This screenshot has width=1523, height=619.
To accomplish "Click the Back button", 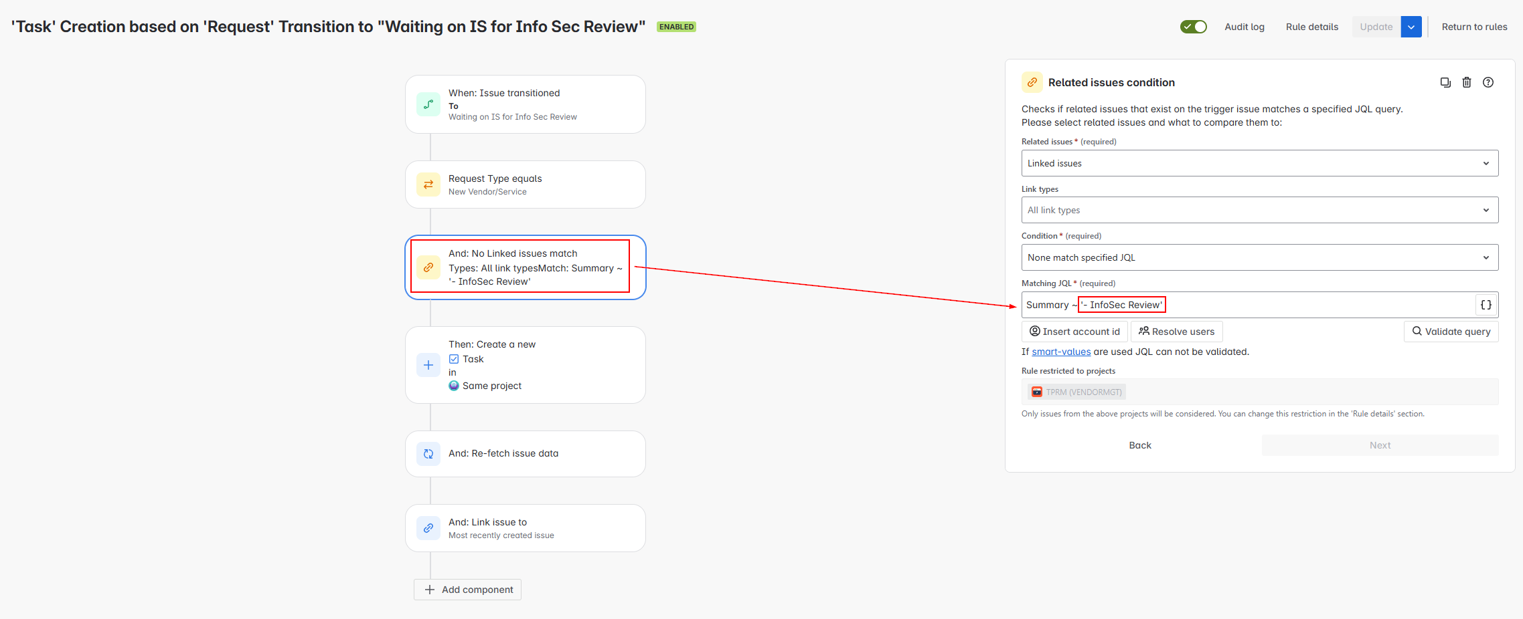I will [x=1140, y=445].
